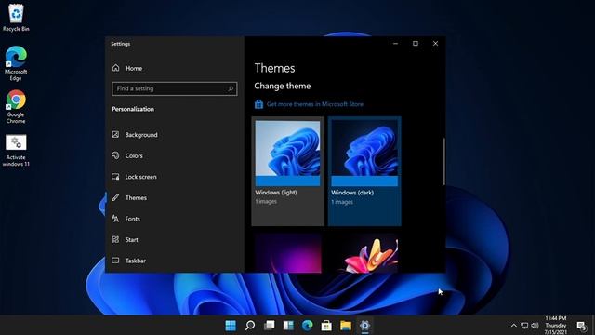Click the Themes brush icon in sidebar
The image size is (595, 335).
point(115,197)
